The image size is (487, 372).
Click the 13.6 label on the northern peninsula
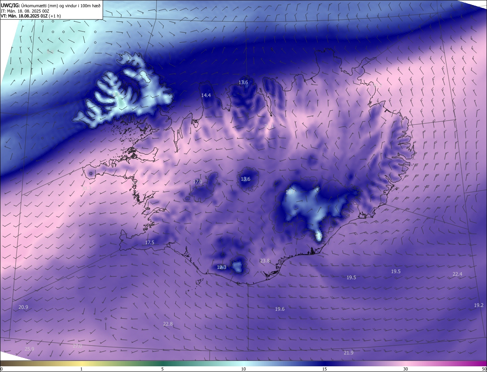(x=243, y=83)
